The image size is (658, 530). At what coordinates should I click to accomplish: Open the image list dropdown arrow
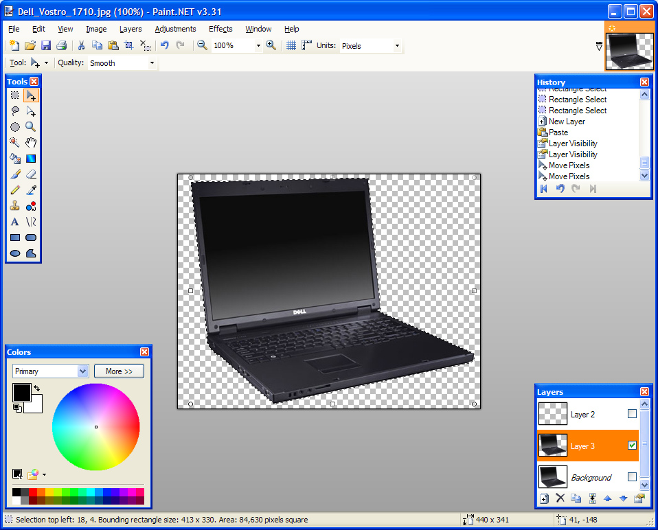599,46
